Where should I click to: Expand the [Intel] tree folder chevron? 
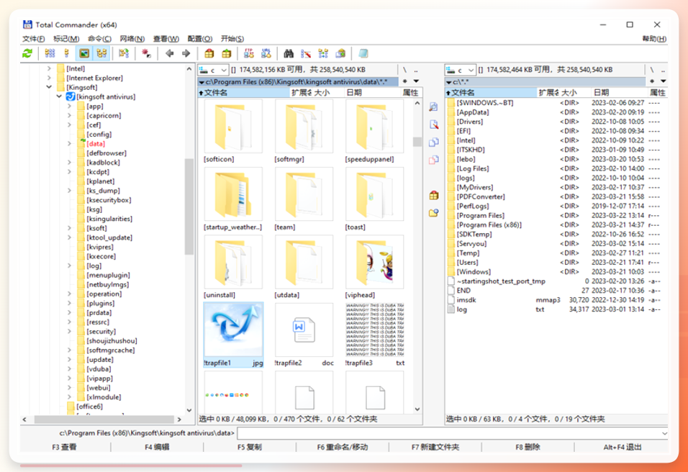coord(49,68)
